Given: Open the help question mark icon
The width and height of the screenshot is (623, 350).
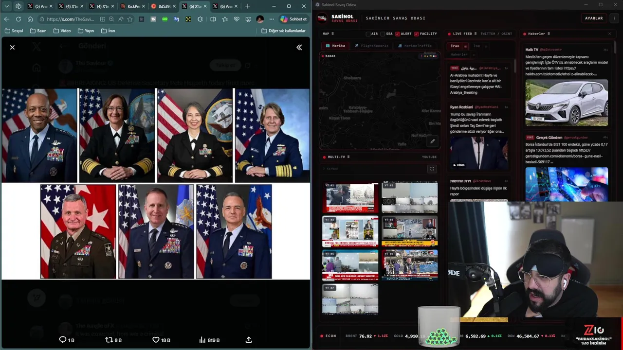Looking at the screenshot, I should coord(614,18).
